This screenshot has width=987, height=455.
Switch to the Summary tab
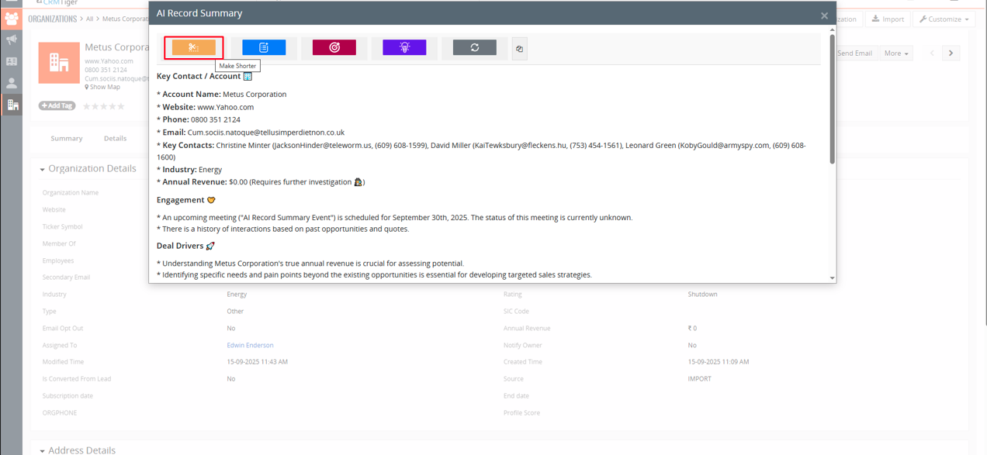67,138
